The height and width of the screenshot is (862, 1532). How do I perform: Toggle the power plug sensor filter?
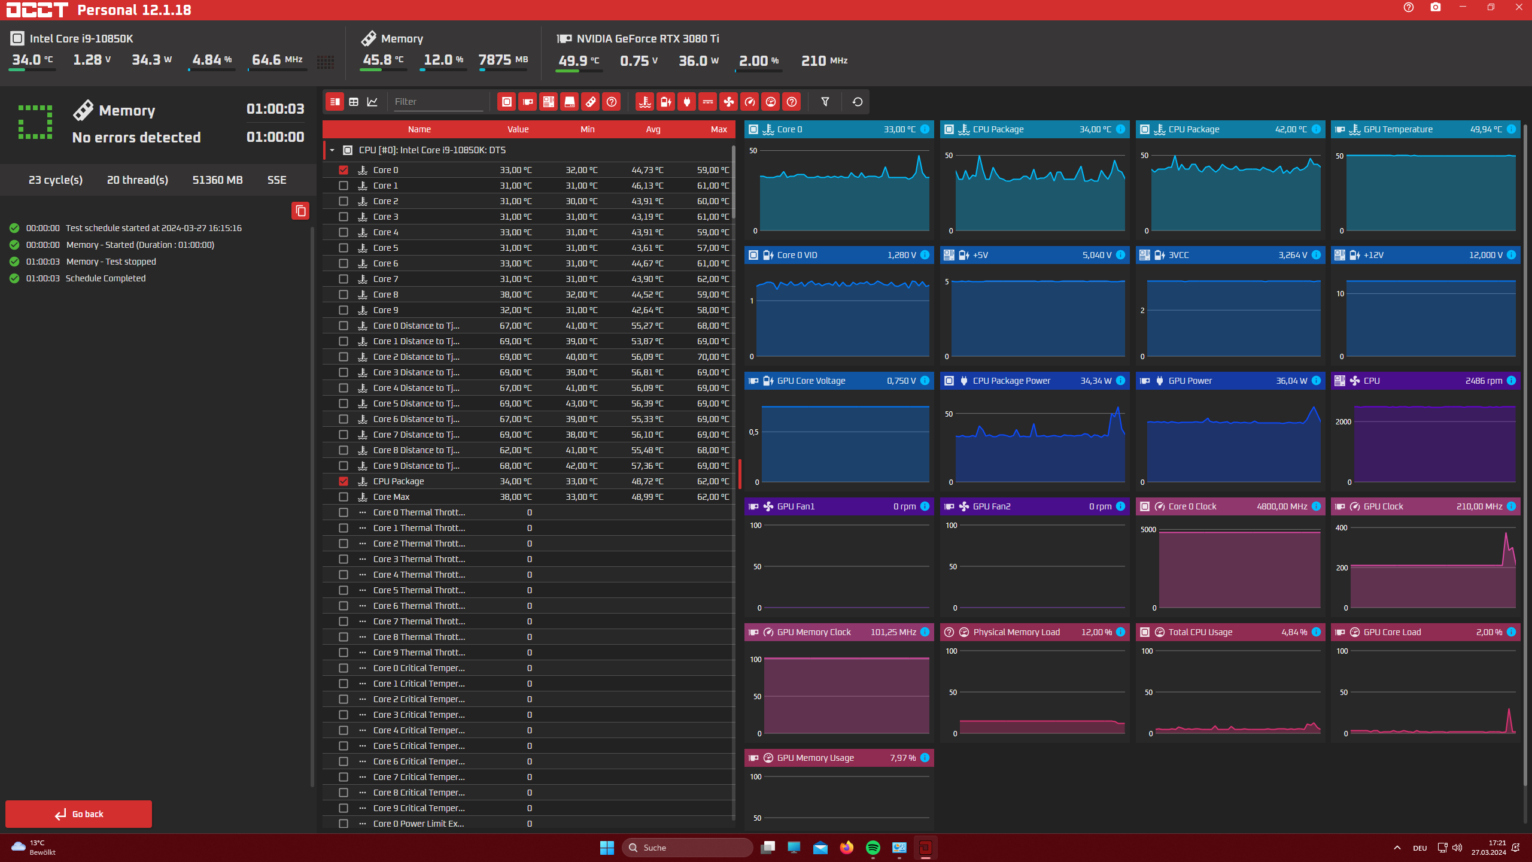tap(686, 102)
